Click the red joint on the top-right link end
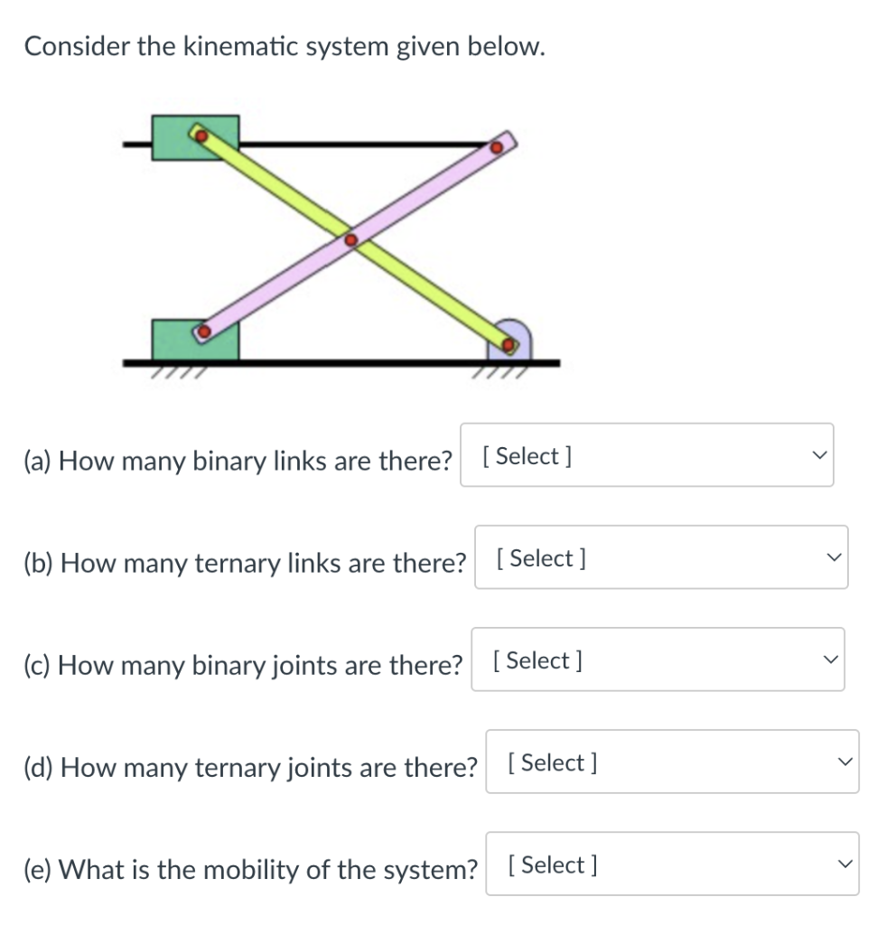The width and height of the screenshot is (877, 925). point(497,145)
